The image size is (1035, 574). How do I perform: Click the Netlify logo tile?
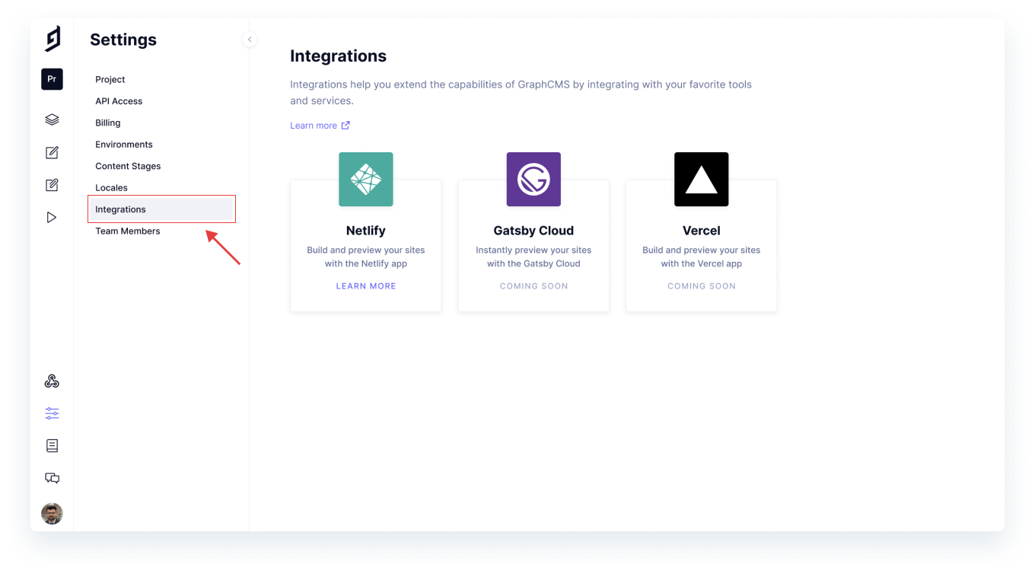coord(366,180)
